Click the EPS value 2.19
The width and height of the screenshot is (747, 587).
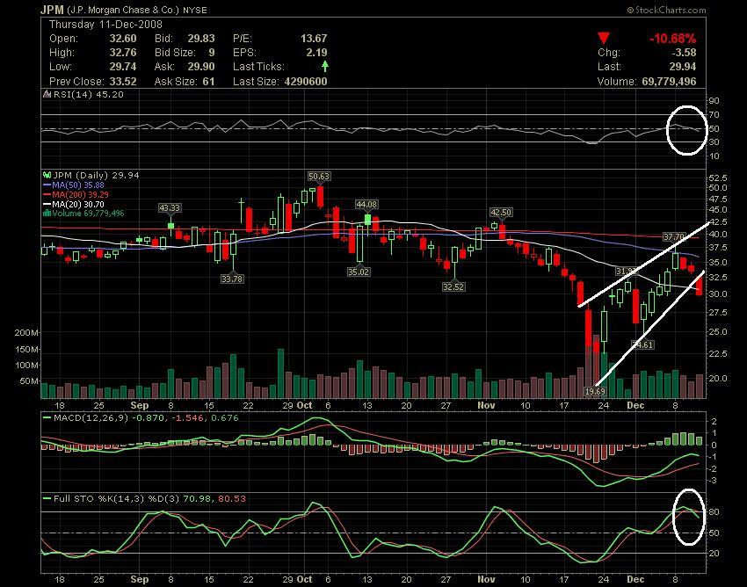[317, 53]
